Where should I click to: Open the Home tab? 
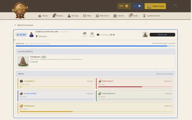(43, 16)
